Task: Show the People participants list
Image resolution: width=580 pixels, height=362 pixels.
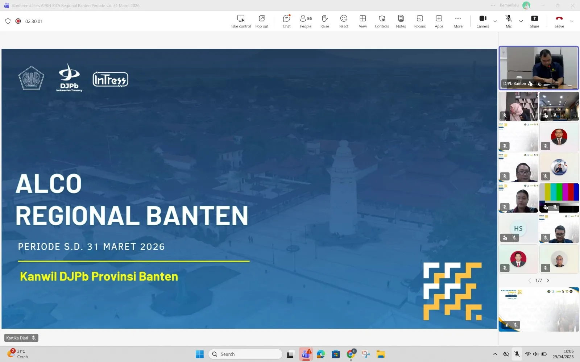Action: pyautogui.click(x=306, y=21)
